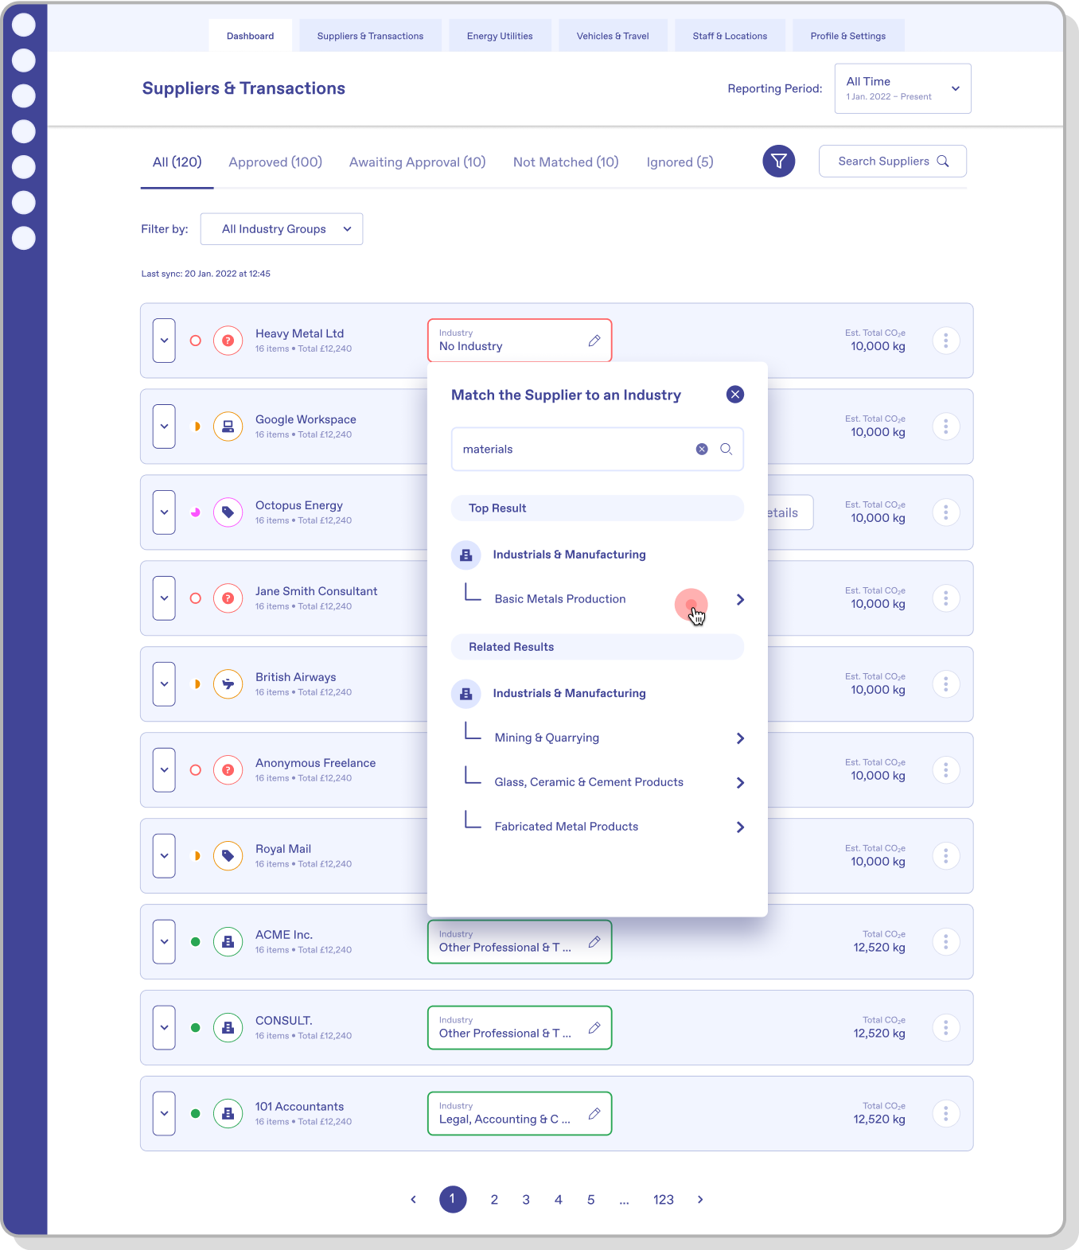
Task: Go to Vehicles & Travel in top navigation
Action: (613, 36)
